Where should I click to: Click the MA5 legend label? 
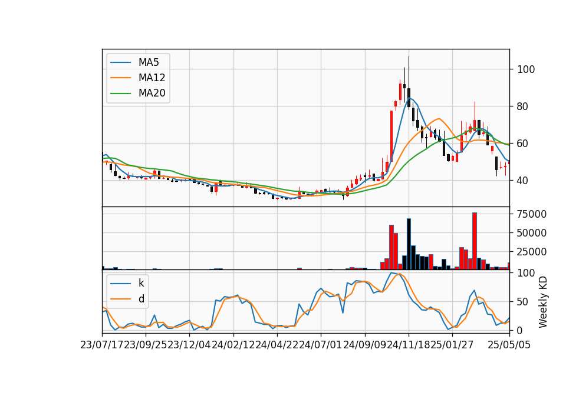pos(149,62)
